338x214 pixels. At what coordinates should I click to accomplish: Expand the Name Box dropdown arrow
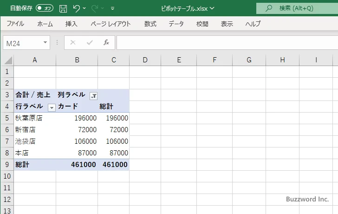point(45,42)
